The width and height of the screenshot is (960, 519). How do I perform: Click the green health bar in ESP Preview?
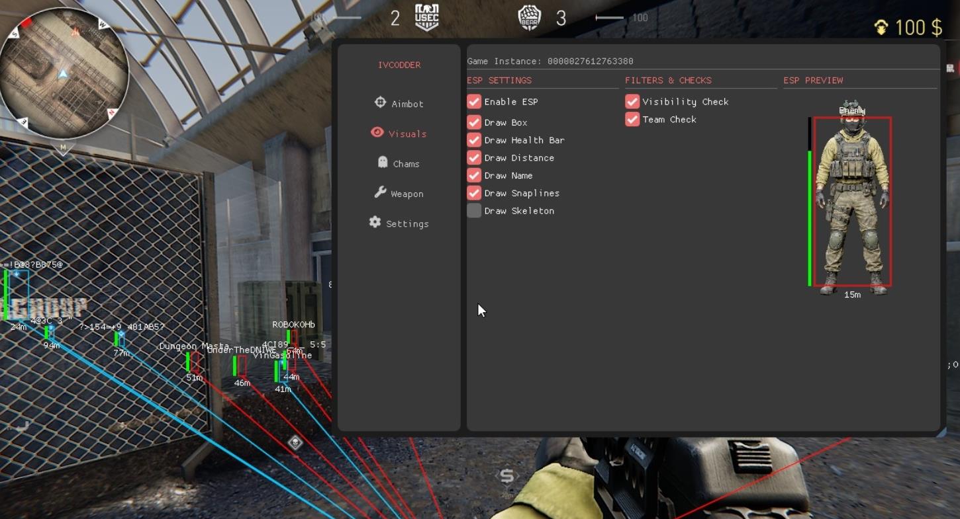pos(810,218)
